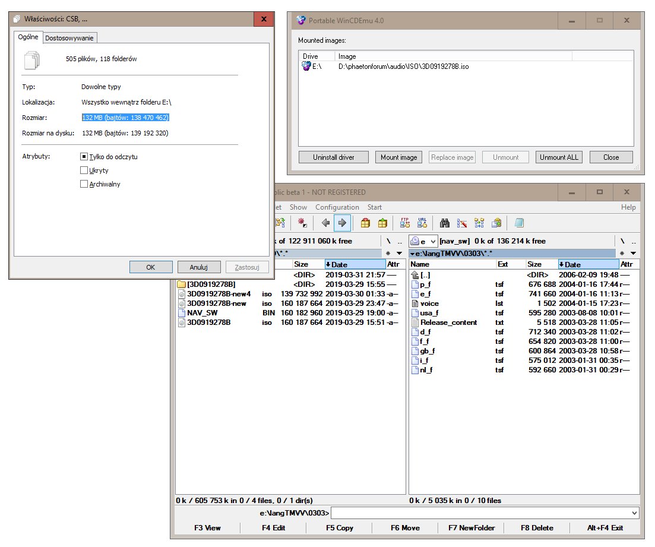The height and width of the screenshot is (547, 655).
Task: Click the 'Anuluj' button
Action: point(199,267)
